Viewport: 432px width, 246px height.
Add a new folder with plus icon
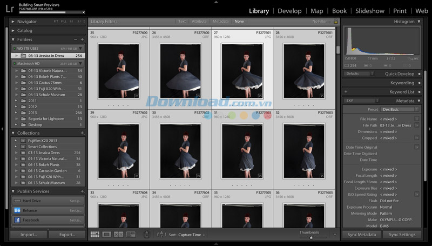point(82,39)
